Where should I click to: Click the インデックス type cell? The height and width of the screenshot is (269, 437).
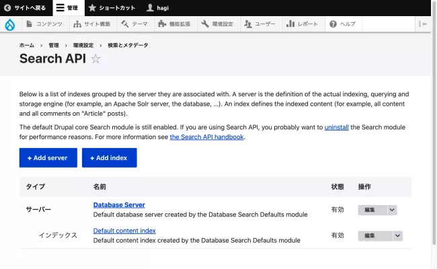58,235
